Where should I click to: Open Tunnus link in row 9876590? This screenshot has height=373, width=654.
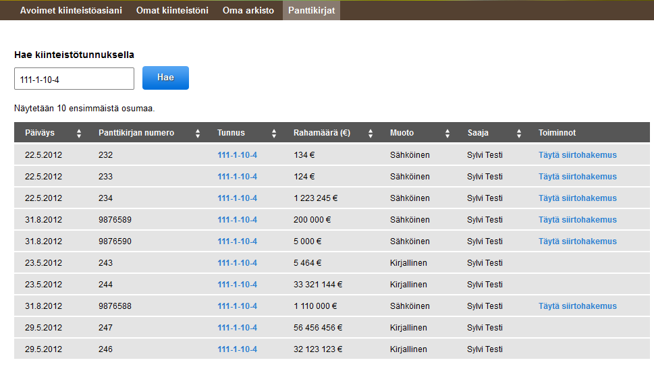(x=238, y=241)
